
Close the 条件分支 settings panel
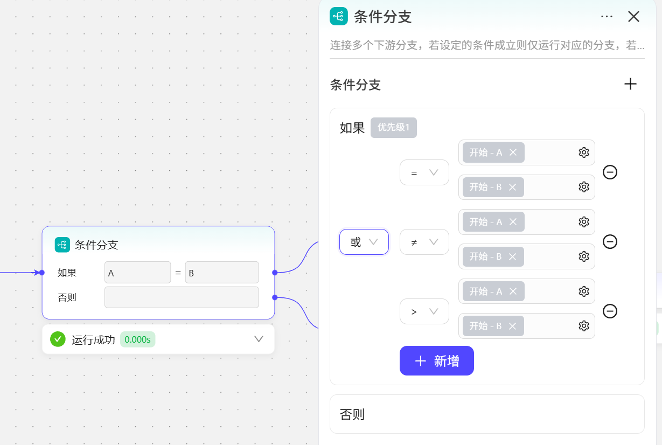tap(633, 17)
